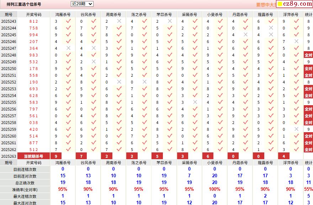Click gray X for 浮萍杀号 in row 2025246
Image resolution: width=313 pixels, height=205 pixels.
pos(296,41)
